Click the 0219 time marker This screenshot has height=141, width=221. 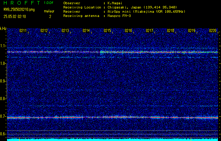(x=192, y=31)
